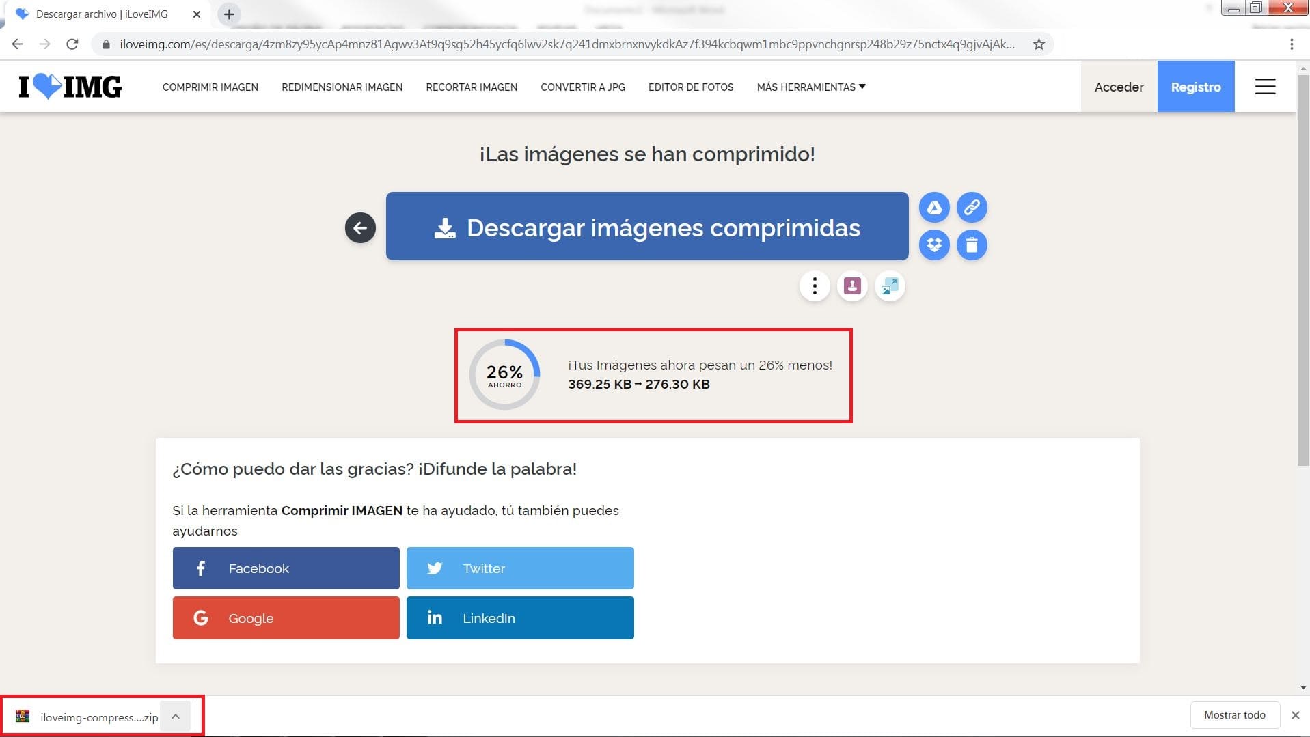Click the address bar URL
Image resolution: width=1310 pixels, height=737 pixels.
click(567, 44)
